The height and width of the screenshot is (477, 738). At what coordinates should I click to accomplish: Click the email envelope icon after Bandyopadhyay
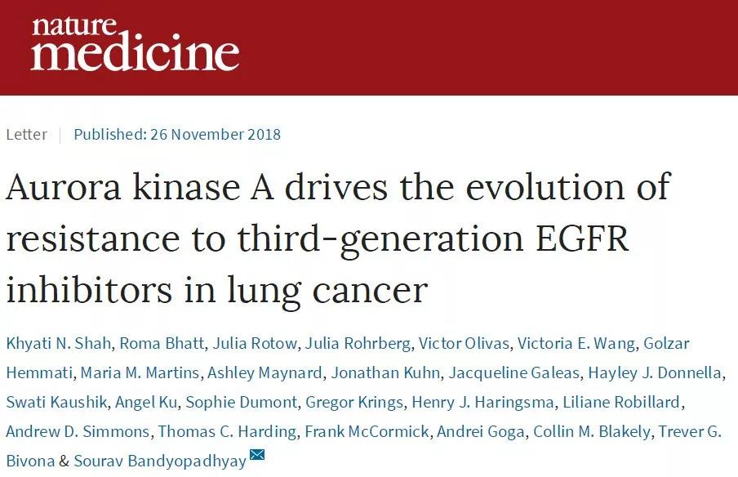tap(257, 455)
